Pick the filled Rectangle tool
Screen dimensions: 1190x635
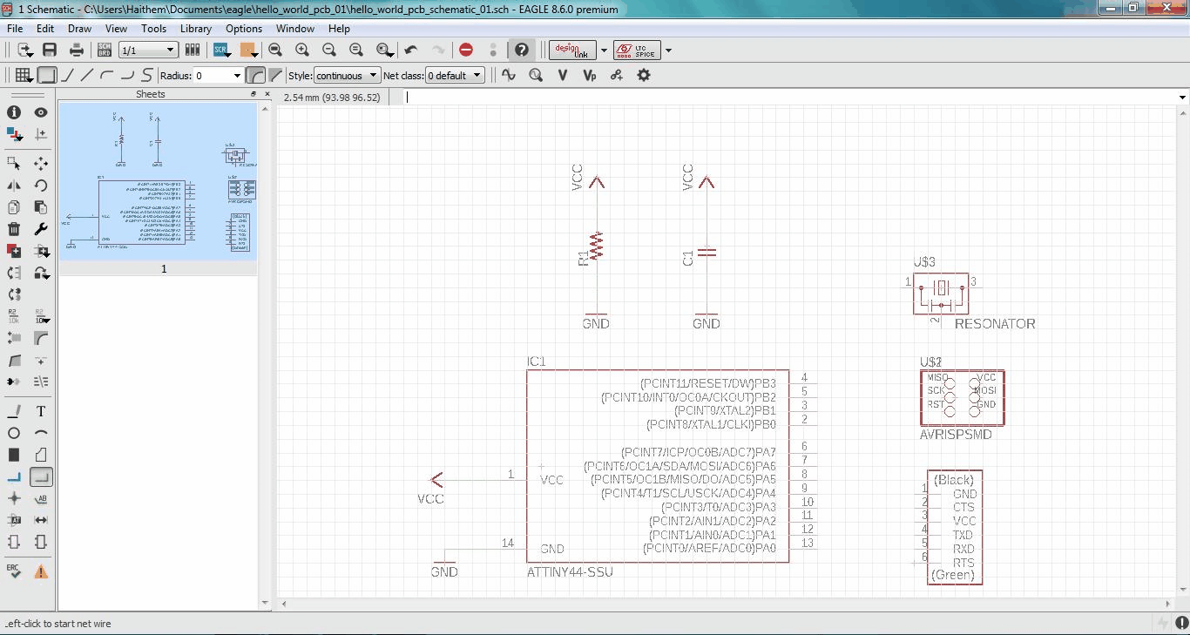(14, 455)
